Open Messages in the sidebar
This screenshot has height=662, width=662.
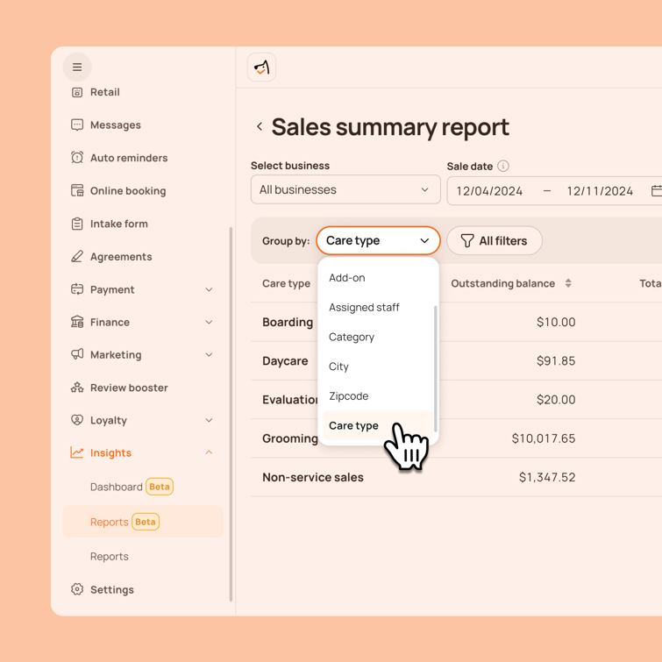coord(115,125)
